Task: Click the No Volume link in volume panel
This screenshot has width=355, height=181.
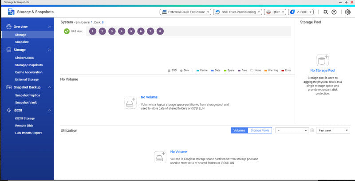Action: 149,97
